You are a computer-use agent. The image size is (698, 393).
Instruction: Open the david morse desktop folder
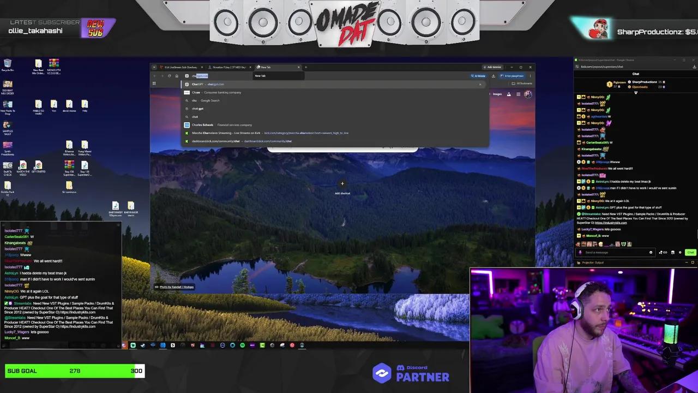[x=69, y=106]
